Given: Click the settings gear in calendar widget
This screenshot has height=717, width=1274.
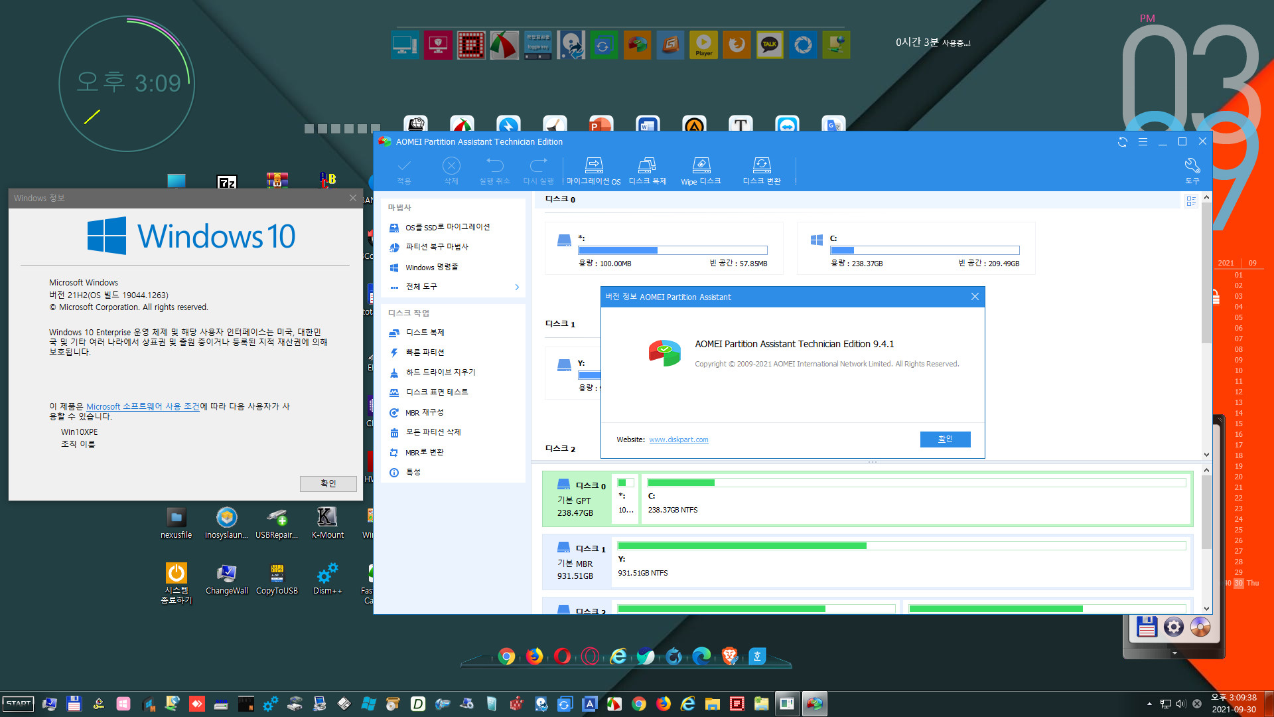Looking at the screenshot, I should pyautogui.click(x=1173, y=627).
